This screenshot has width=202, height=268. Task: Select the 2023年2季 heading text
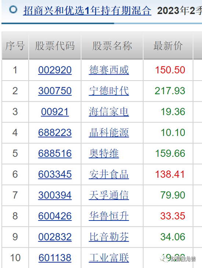tap(180, 11)
